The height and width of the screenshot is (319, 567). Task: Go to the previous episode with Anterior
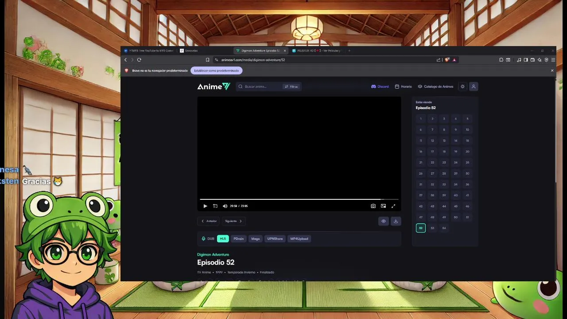(x=209, y=221)
